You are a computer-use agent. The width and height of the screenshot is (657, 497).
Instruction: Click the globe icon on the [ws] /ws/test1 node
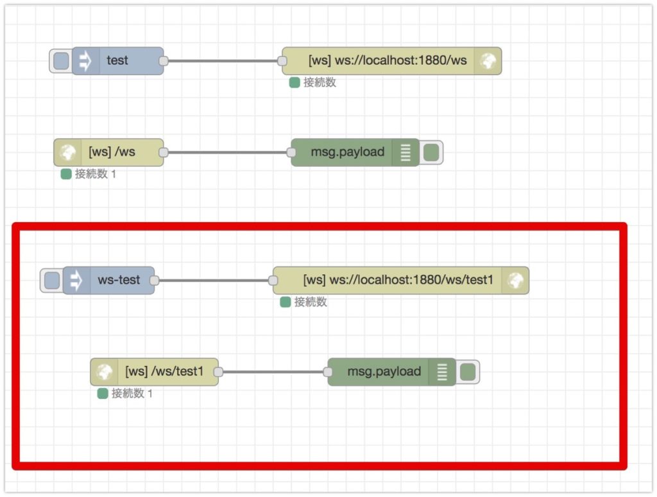103,372
